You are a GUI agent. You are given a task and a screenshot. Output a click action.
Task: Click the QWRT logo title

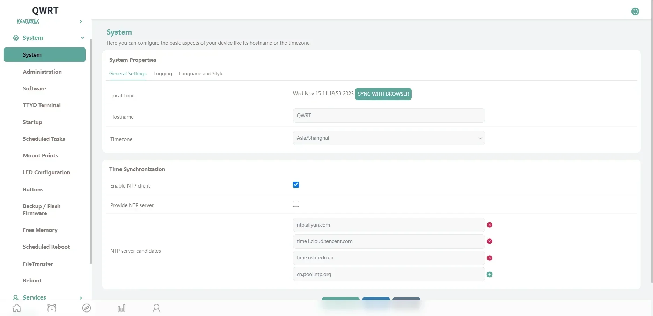click(x=45, y=11)
